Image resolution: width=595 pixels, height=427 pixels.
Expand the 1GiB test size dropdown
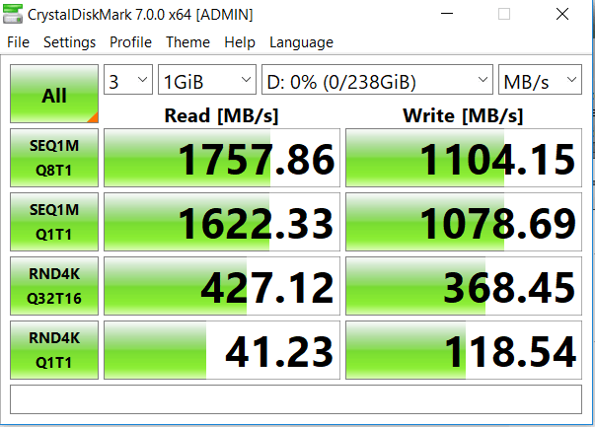pos(207,80)
